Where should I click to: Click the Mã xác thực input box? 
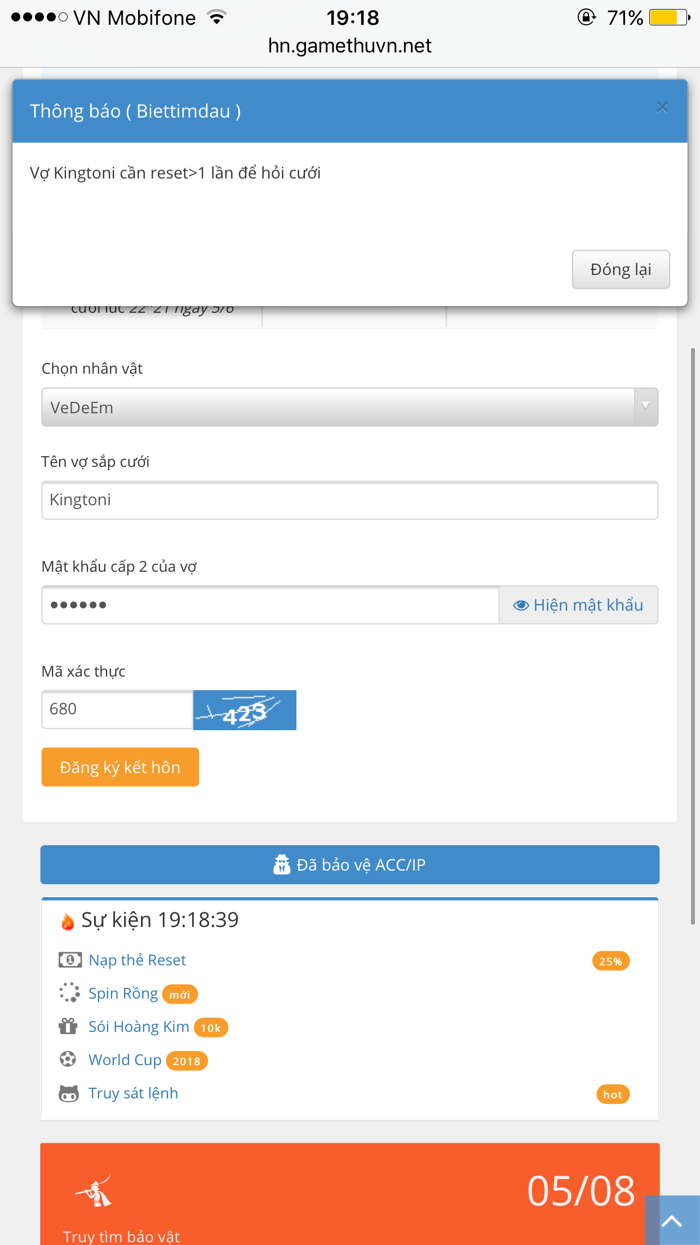click(x=117, y=709)
